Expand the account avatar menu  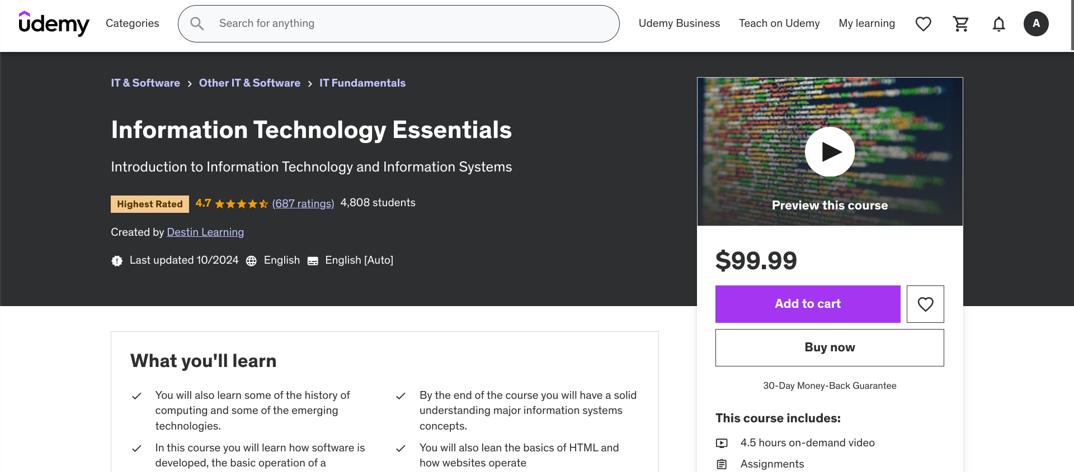(1037, 23)
